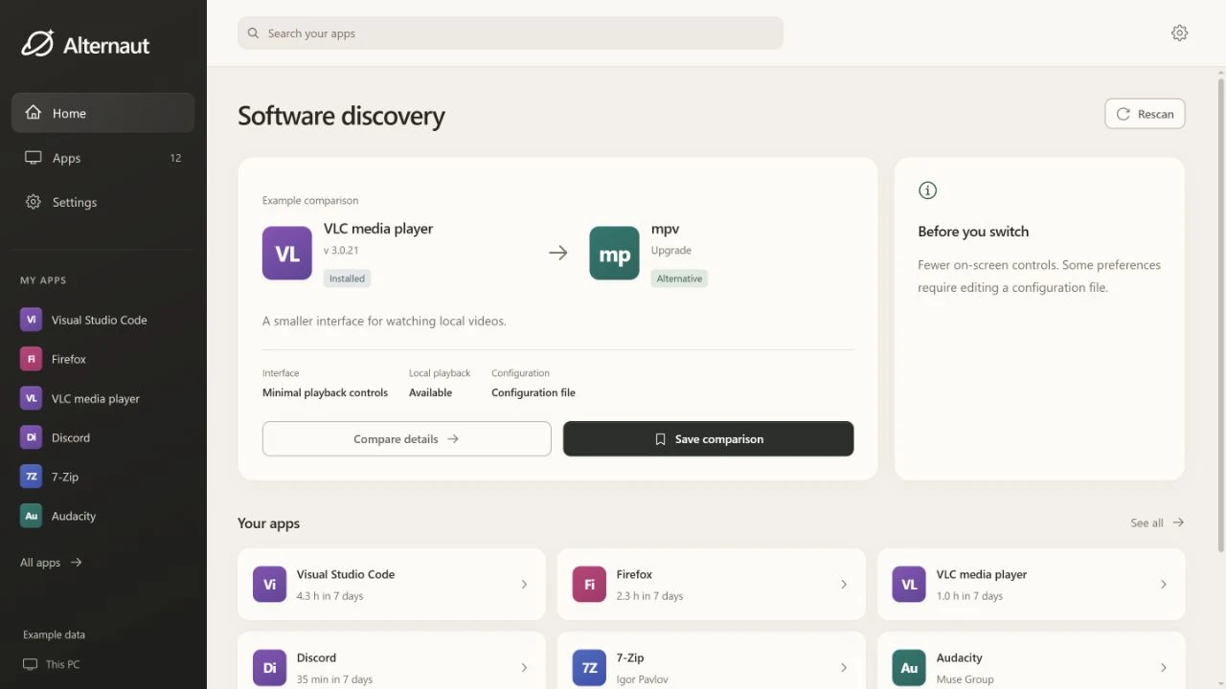
Task: Click the Compare details button
Action: 406,439
